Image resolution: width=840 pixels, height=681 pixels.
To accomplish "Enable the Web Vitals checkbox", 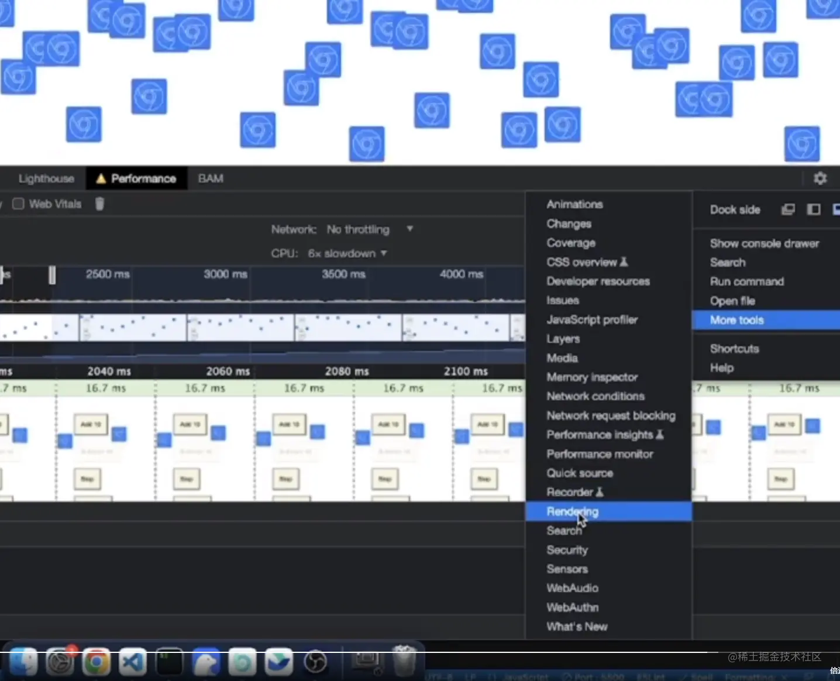I will click(x=18, y=204).
